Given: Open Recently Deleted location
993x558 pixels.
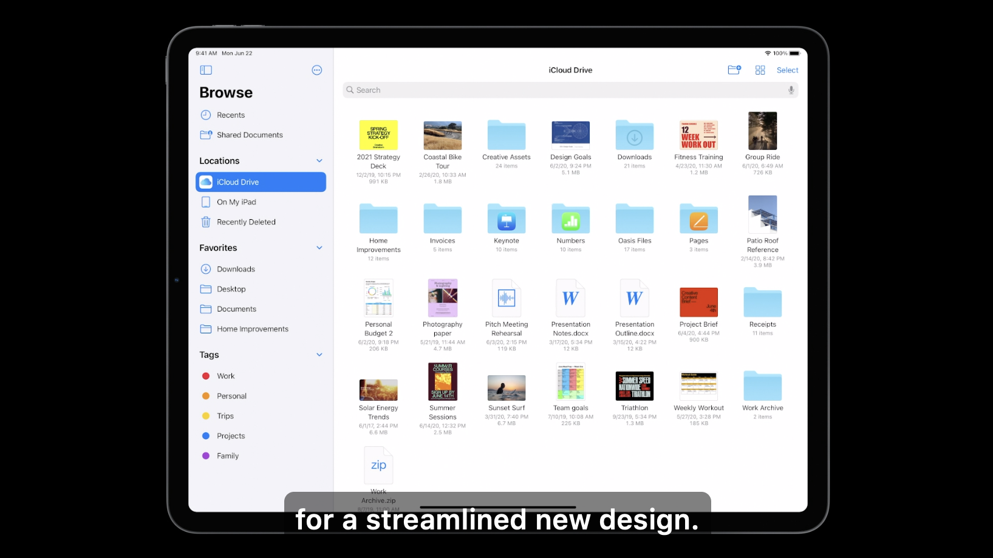Looking at the screenshot, I should click(246, 222).
